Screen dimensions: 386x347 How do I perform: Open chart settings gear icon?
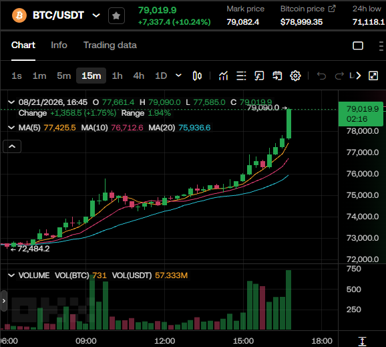[x=295, y=76]
